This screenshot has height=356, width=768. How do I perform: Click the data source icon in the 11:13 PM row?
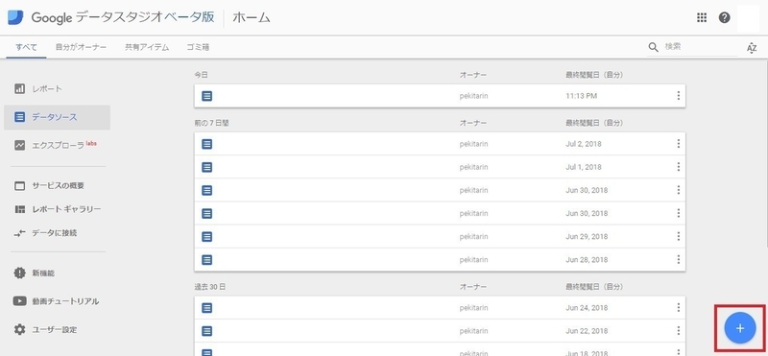coord(207,96)
